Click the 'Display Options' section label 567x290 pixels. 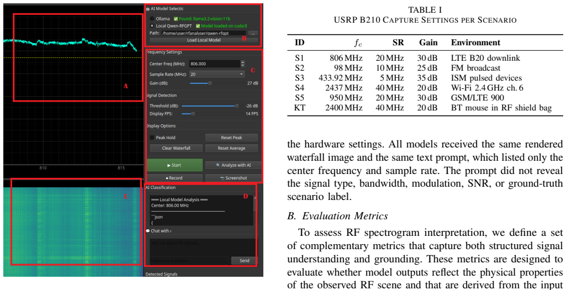161,126
